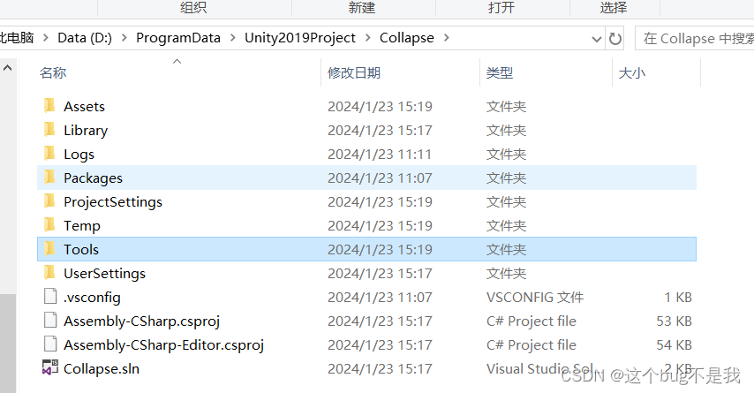Viewport: 754px width, 393px height.
Task: Select the Packages folder icon
Action: click(49, 178)
